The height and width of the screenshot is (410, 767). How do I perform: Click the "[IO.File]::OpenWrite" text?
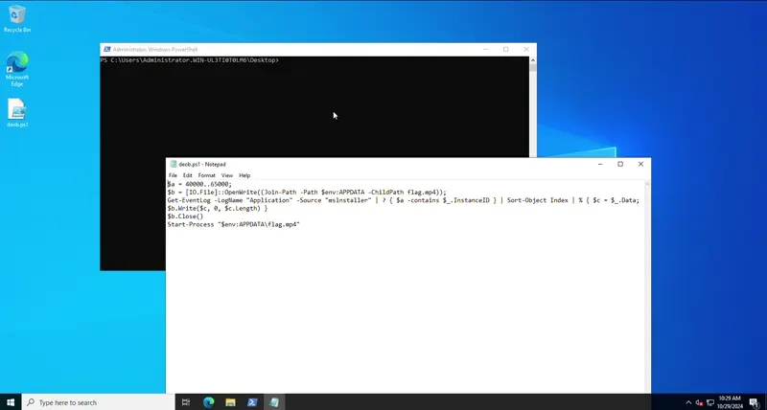(x=222, y=192)
